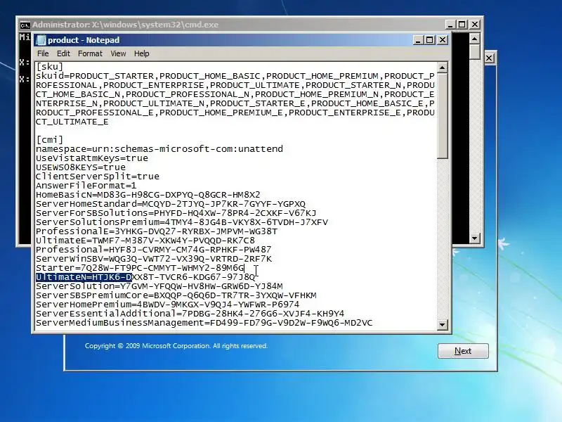This screenshot has width=562, height=422.
Task: Click the USEWS08KEYS=true line
Action: [81, 167]
